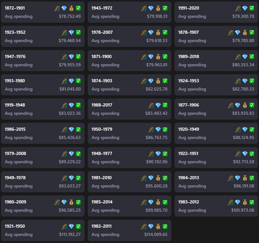Viewport: 259px width, 243px height.
Task: Toggle the green checkmark for 1920–1949
Action: tap(252, 129)
